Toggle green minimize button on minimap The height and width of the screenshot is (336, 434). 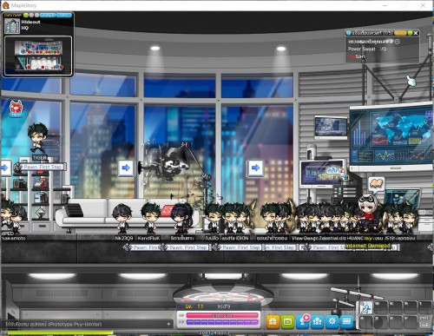pyautogui.click(x=26, y=15)
